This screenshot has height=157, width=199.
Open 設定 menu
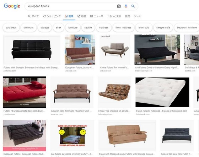pyautogui.click(x=128, y=16)
